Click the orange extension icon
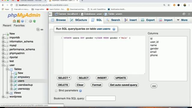The image size is (192, 108). pyautogui.click(x=174, y=5)
